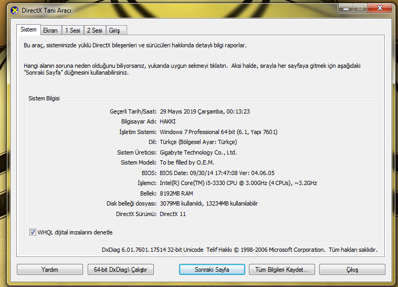The image size is (398, 287).
Task: Click the Bellek label
Action: click(148, 193)
